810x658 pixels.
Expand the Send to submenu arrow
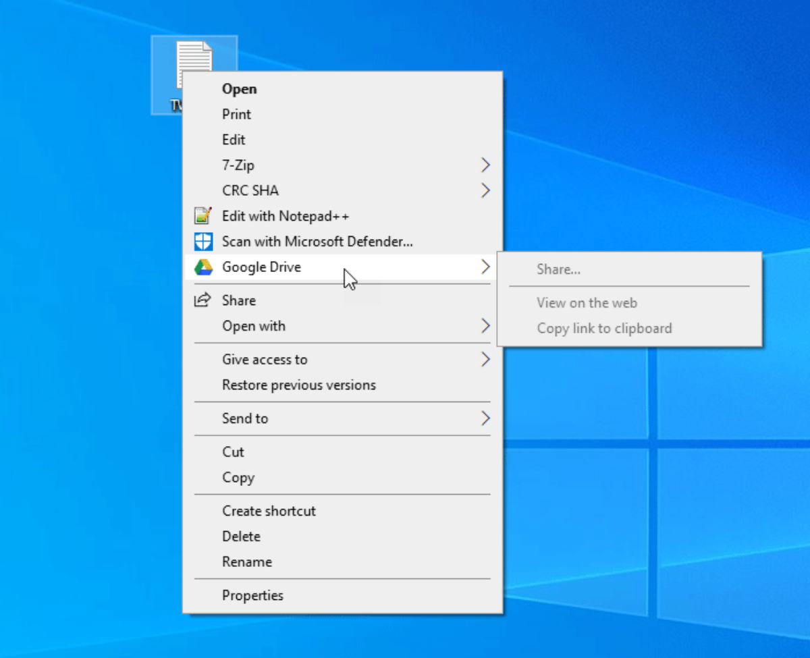point(485,418)
